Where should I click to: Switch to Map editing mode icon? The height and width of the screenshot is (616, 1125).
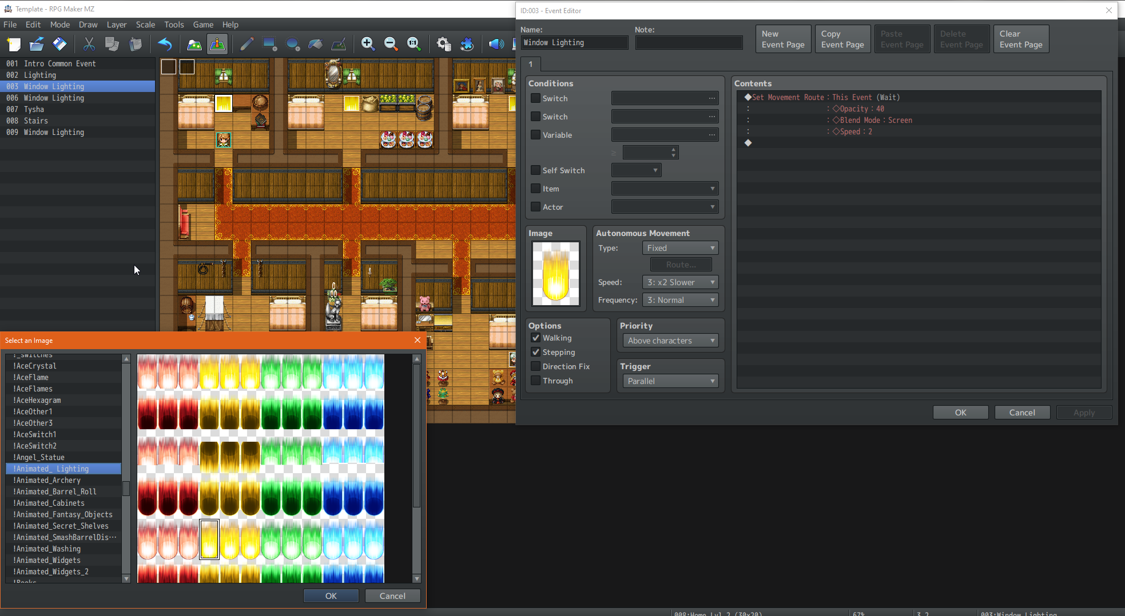click(194, 44)
